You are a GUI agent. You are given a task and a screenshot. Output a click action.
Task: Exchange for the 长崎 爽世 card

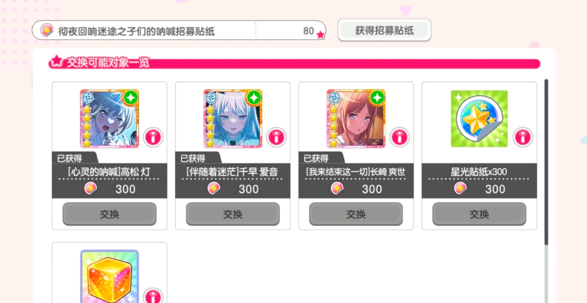click(x=356, y=214)
